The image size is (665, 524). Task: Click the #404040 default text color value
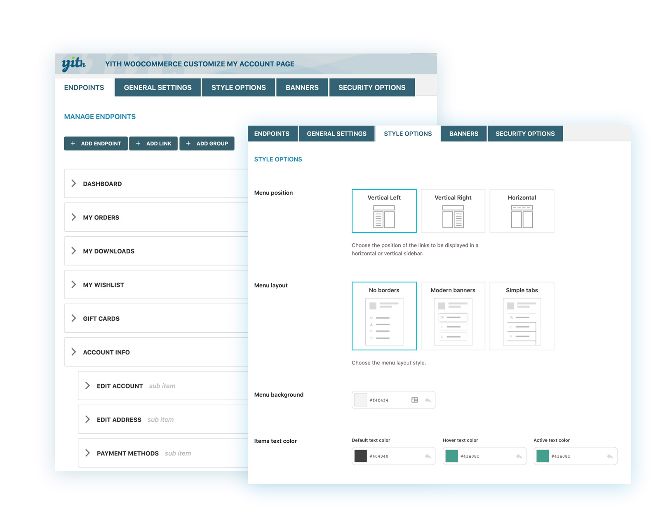[x=379, y=456]
